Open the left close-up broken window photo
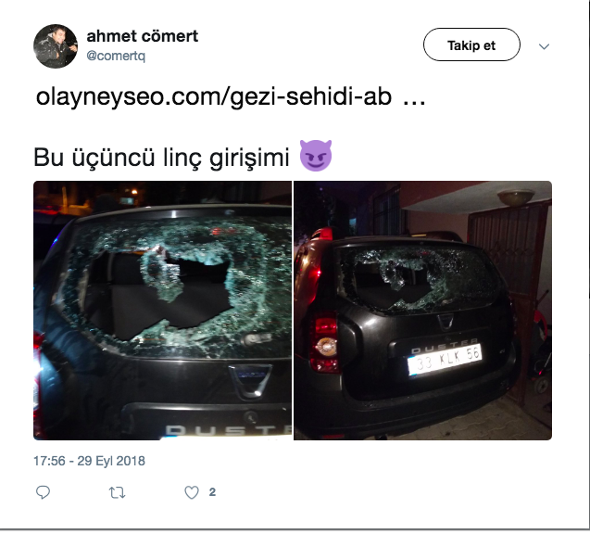 coord(162,311)
